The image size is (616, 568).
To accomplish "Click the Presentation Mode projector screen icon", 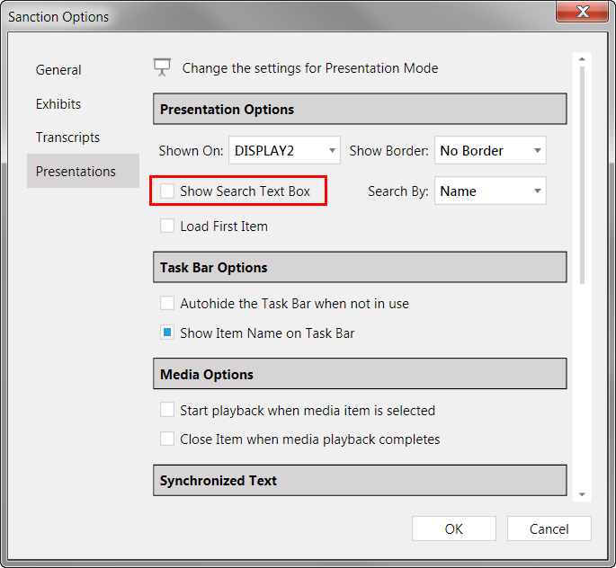I will tap(162, 67).
